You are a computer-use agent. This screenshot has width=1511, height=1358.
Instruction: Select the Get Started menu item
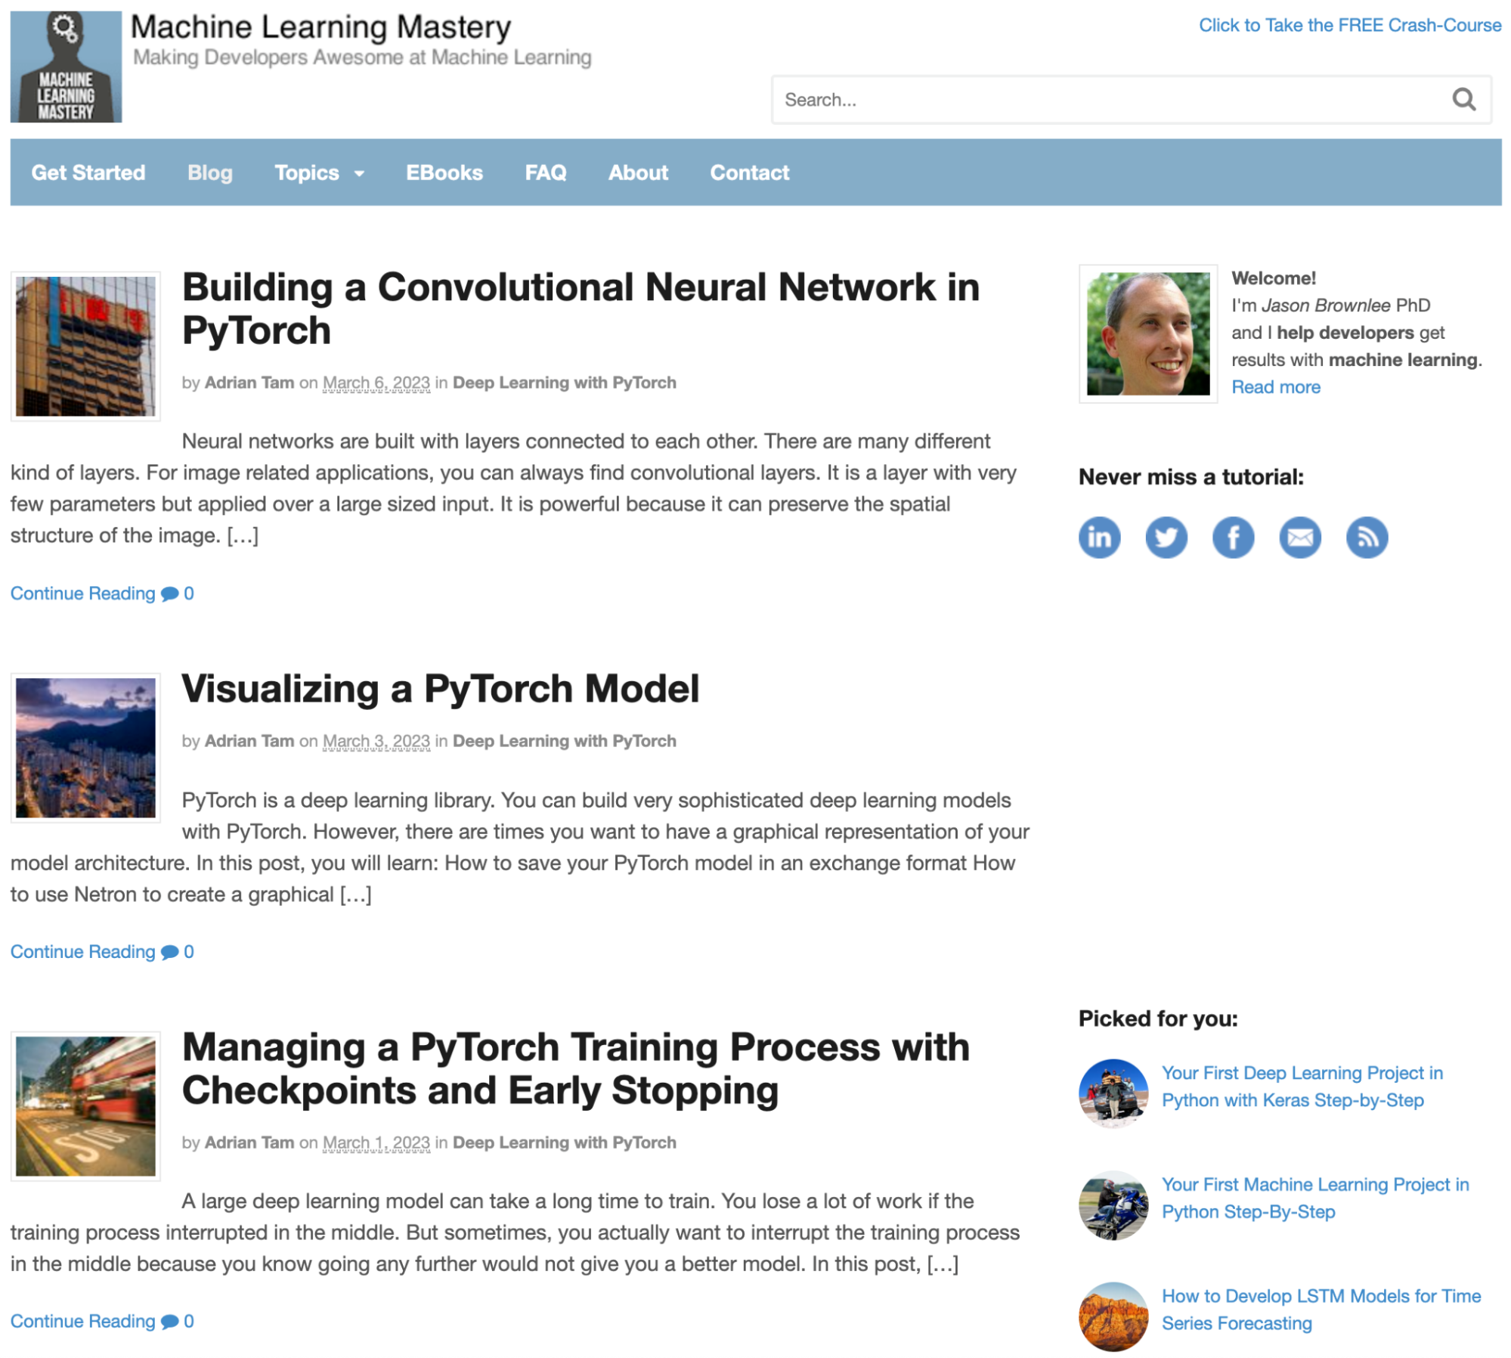click(x=89, y=172)
